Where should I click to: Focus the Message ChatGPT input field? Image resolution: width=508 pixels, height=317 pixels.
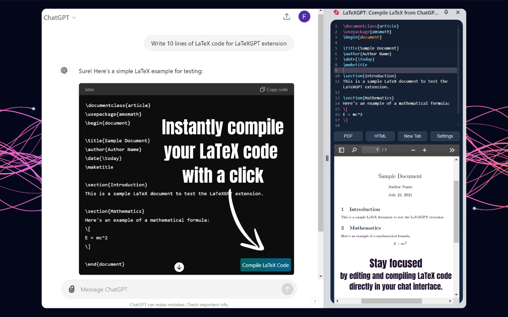pos(179,289)
